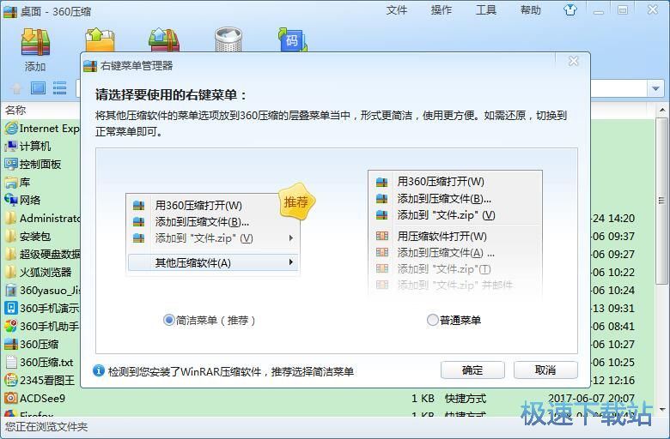670x439 pixels.
Task: Click the 360手机演示 icon
Action: pyautogui.click(x=11, y=308)
